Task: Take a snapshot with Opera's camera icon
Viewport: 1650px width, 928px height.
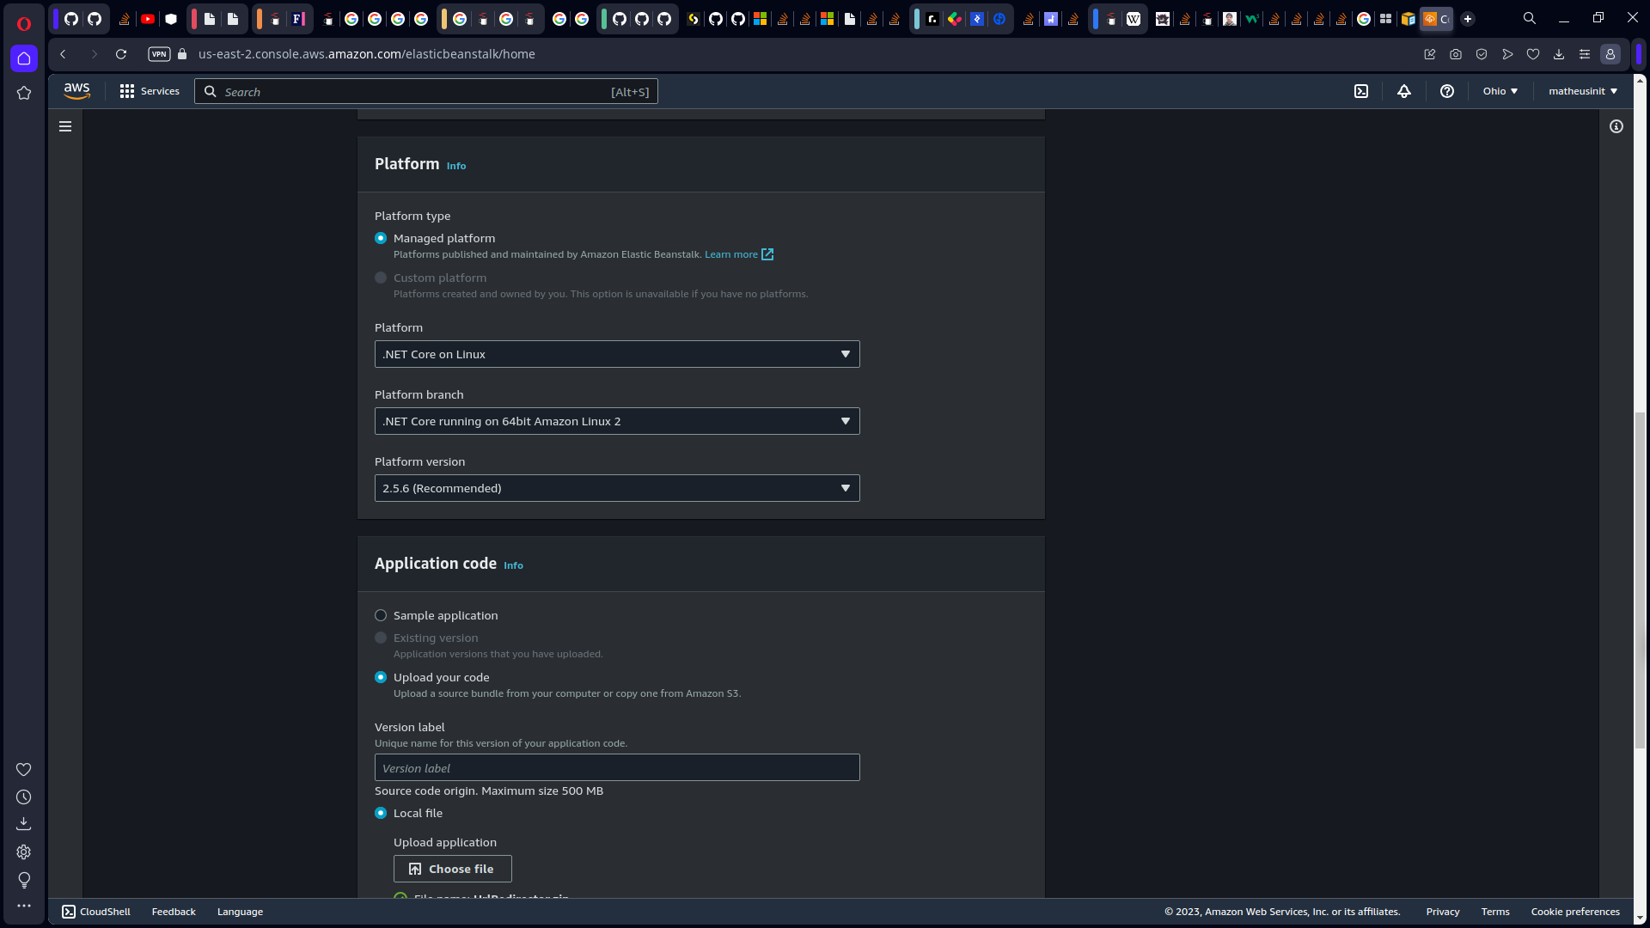Action: pos(1456,54)
